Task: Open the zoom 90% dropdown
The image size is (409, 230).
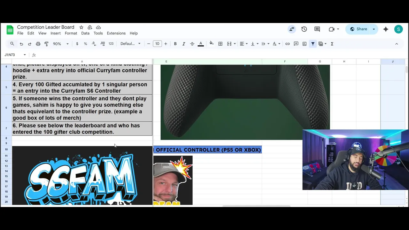Action: 61,44
